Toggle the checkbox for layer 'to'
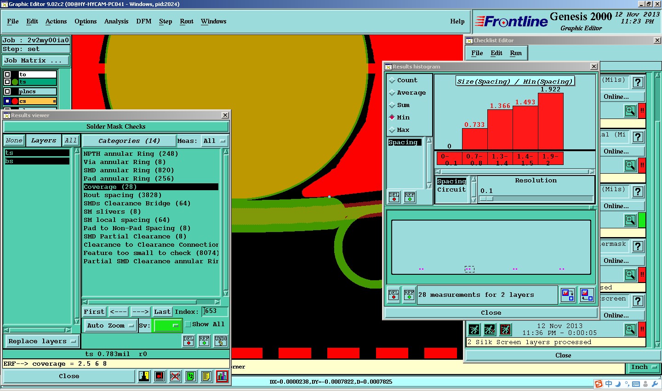 point(7,74)
